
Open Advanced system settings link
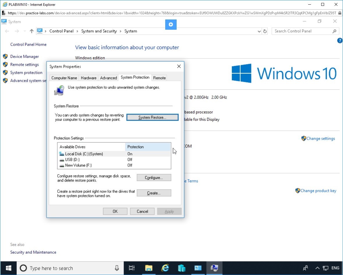pos(28,81)
